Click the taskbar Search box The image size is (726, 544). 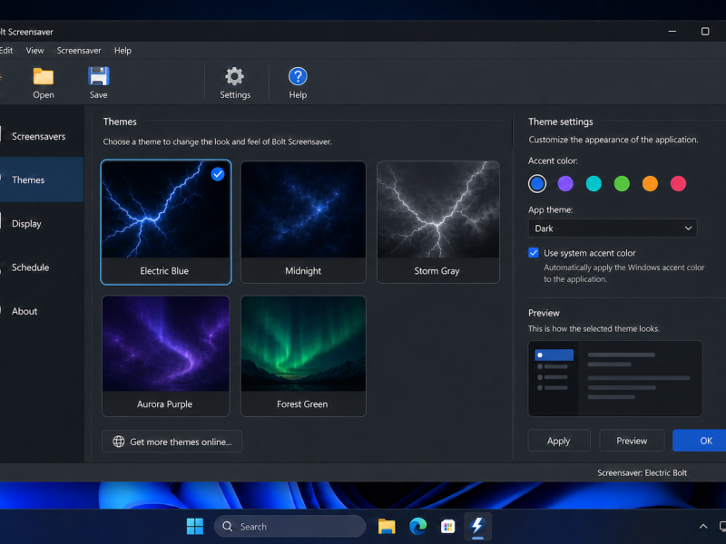pyautogui.click(x=289, y=527)
